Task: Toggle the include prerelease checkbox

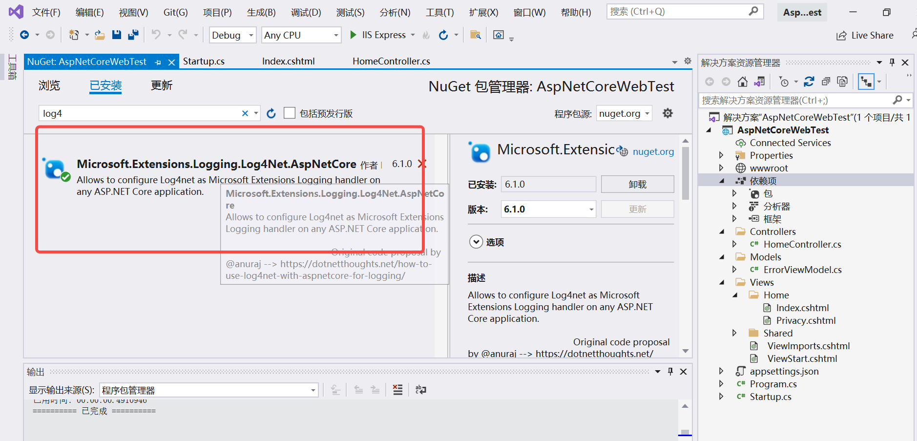Action: coord(290,113)
